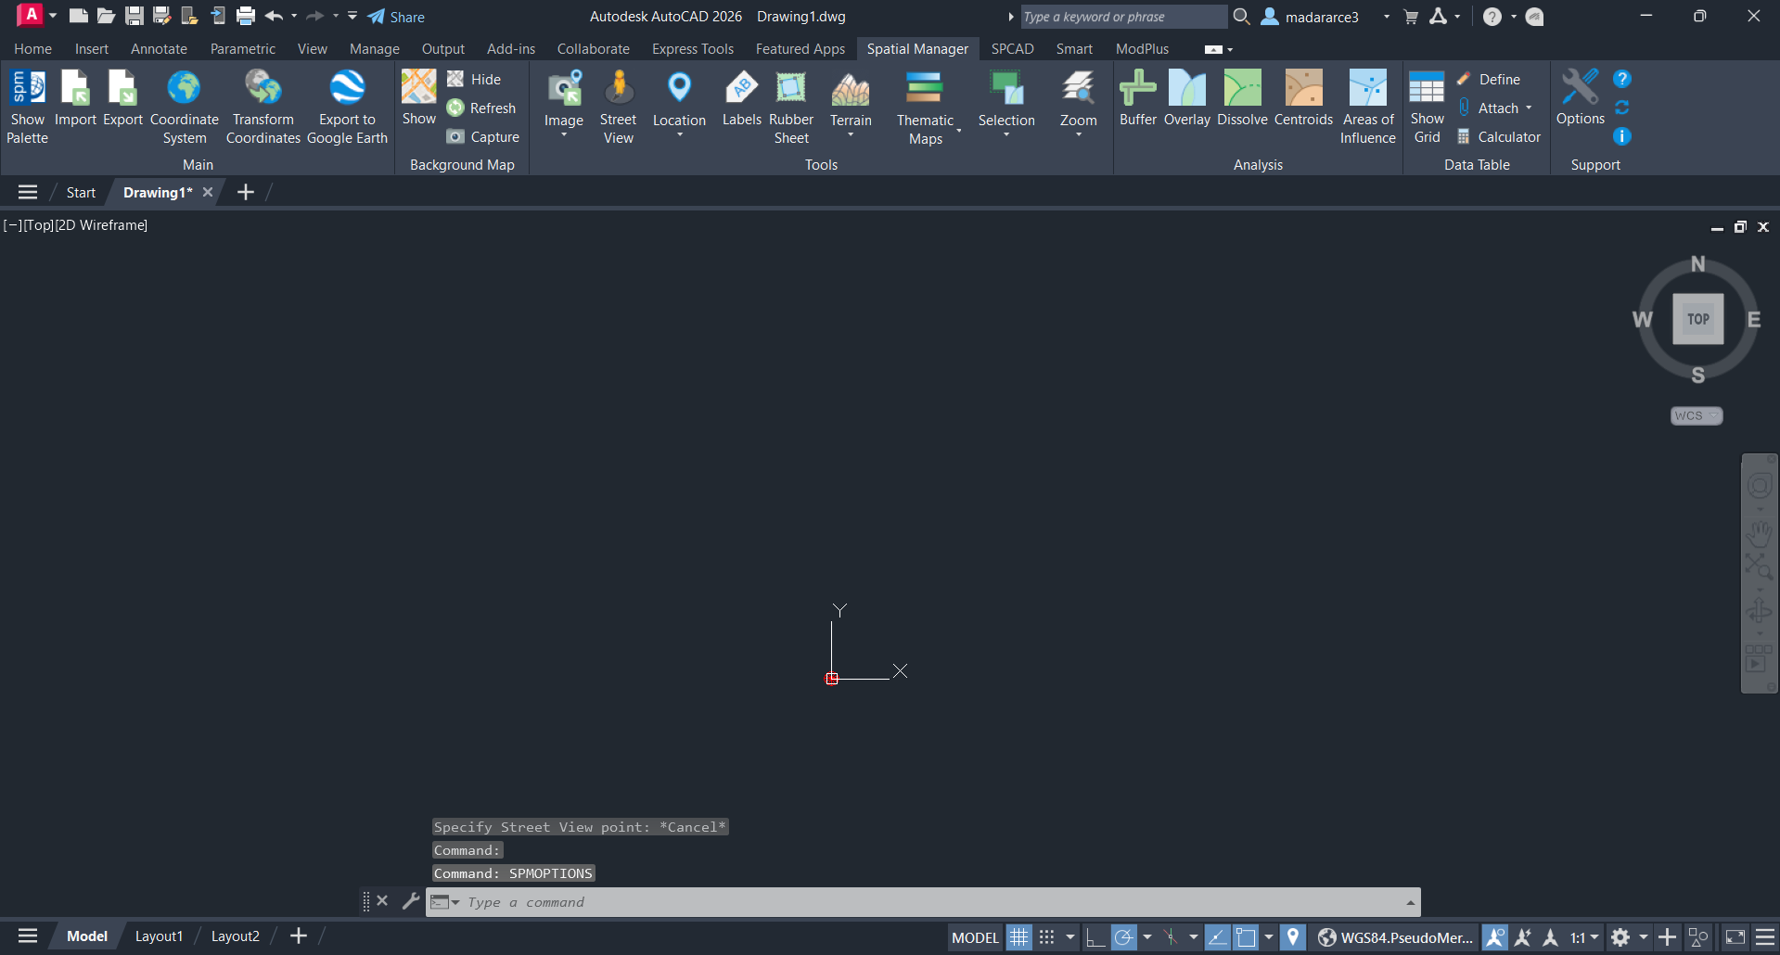
Task: Click TOP face of the ViewCube
Action: coord(1697,319)
